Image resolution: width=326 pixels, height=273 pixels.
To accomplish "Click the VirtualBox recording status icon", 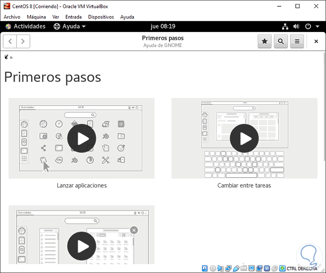I will click(259, 269).
